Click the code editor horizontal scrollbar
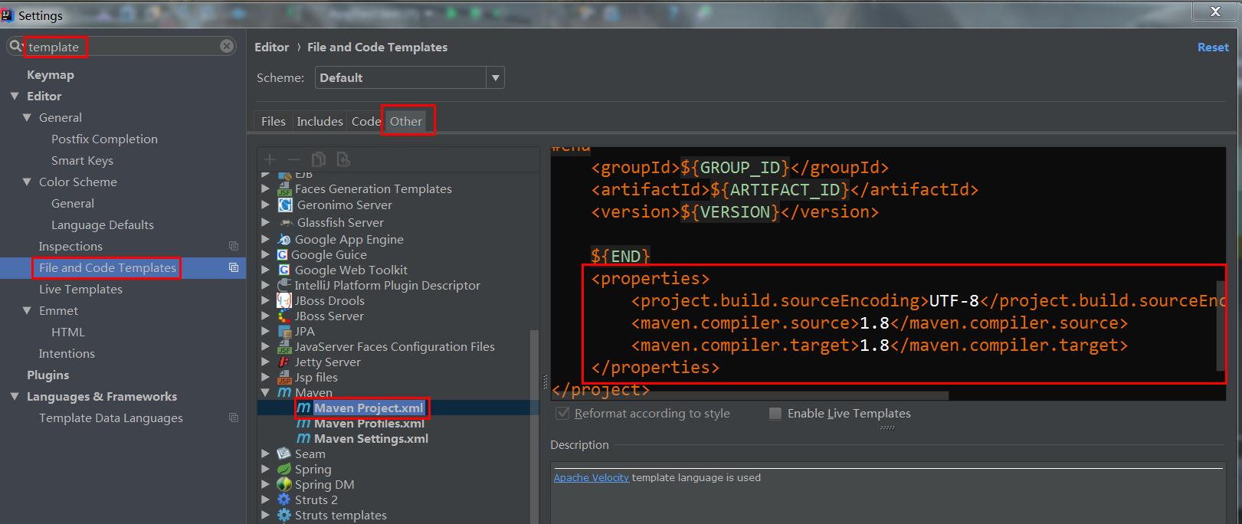The image size is (1242, 524). tap(749, 395)
